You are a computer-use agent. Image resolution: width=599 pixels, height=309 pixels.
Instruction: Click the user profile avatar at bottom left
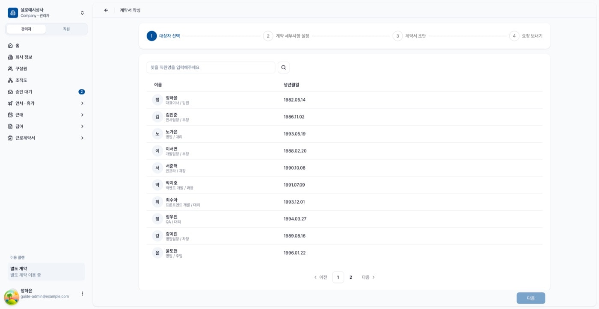coord(12,297)
